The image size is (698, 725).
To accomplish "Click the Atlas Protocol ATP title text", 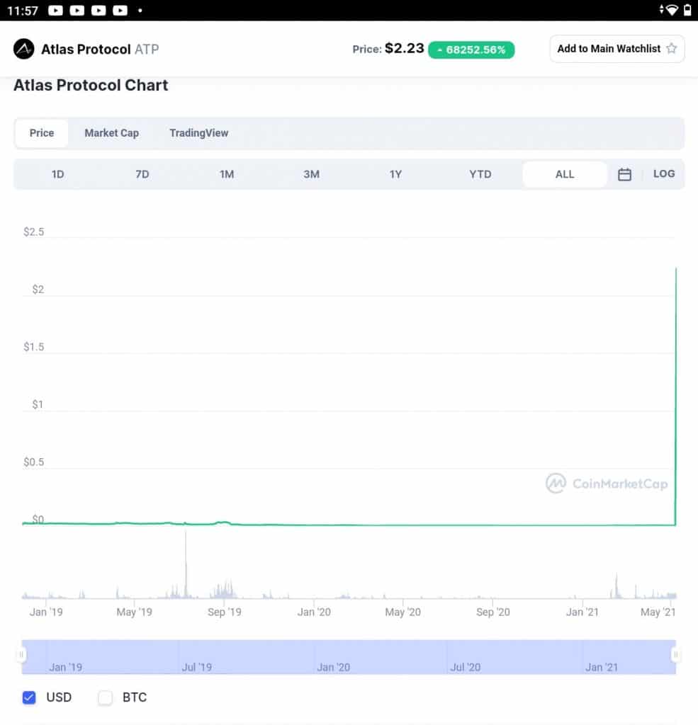I will click(x=100, y=49).
